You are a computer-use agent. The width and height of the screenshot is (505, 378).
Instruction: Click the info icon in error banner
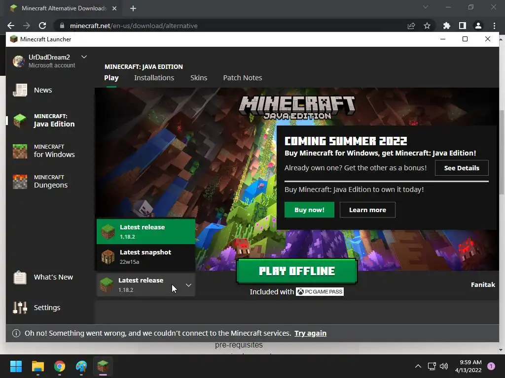16,333
